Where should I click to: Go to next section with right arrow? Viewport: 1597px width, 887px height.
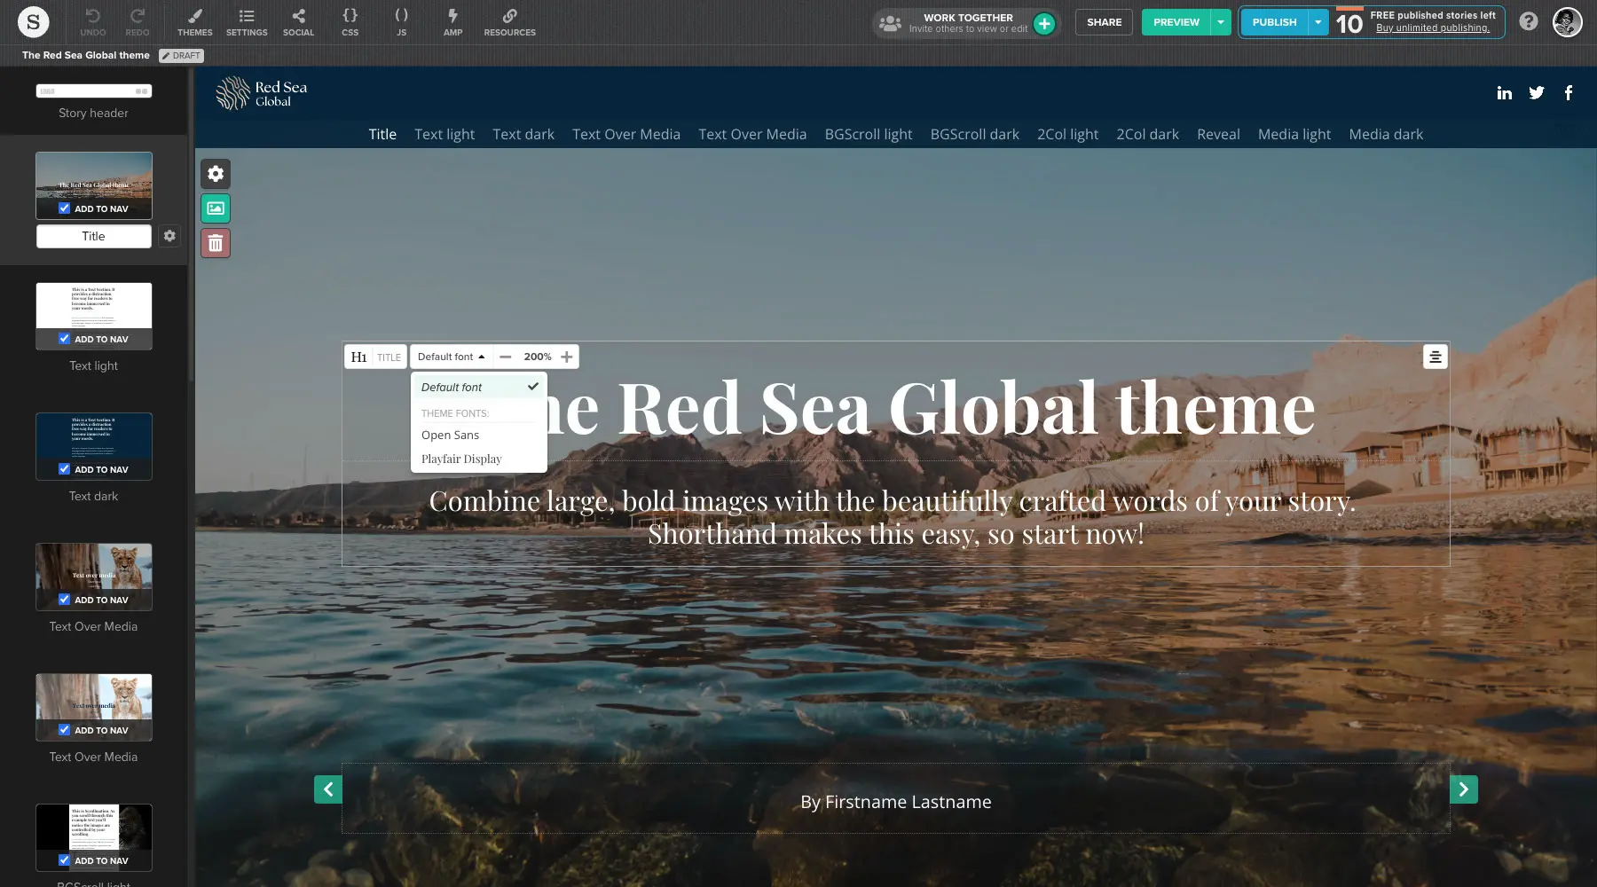[x=1464, y=789]
